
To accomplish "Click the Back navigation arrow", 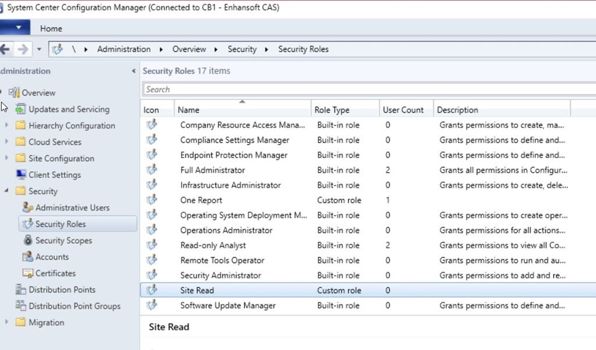I will point(5,49).
